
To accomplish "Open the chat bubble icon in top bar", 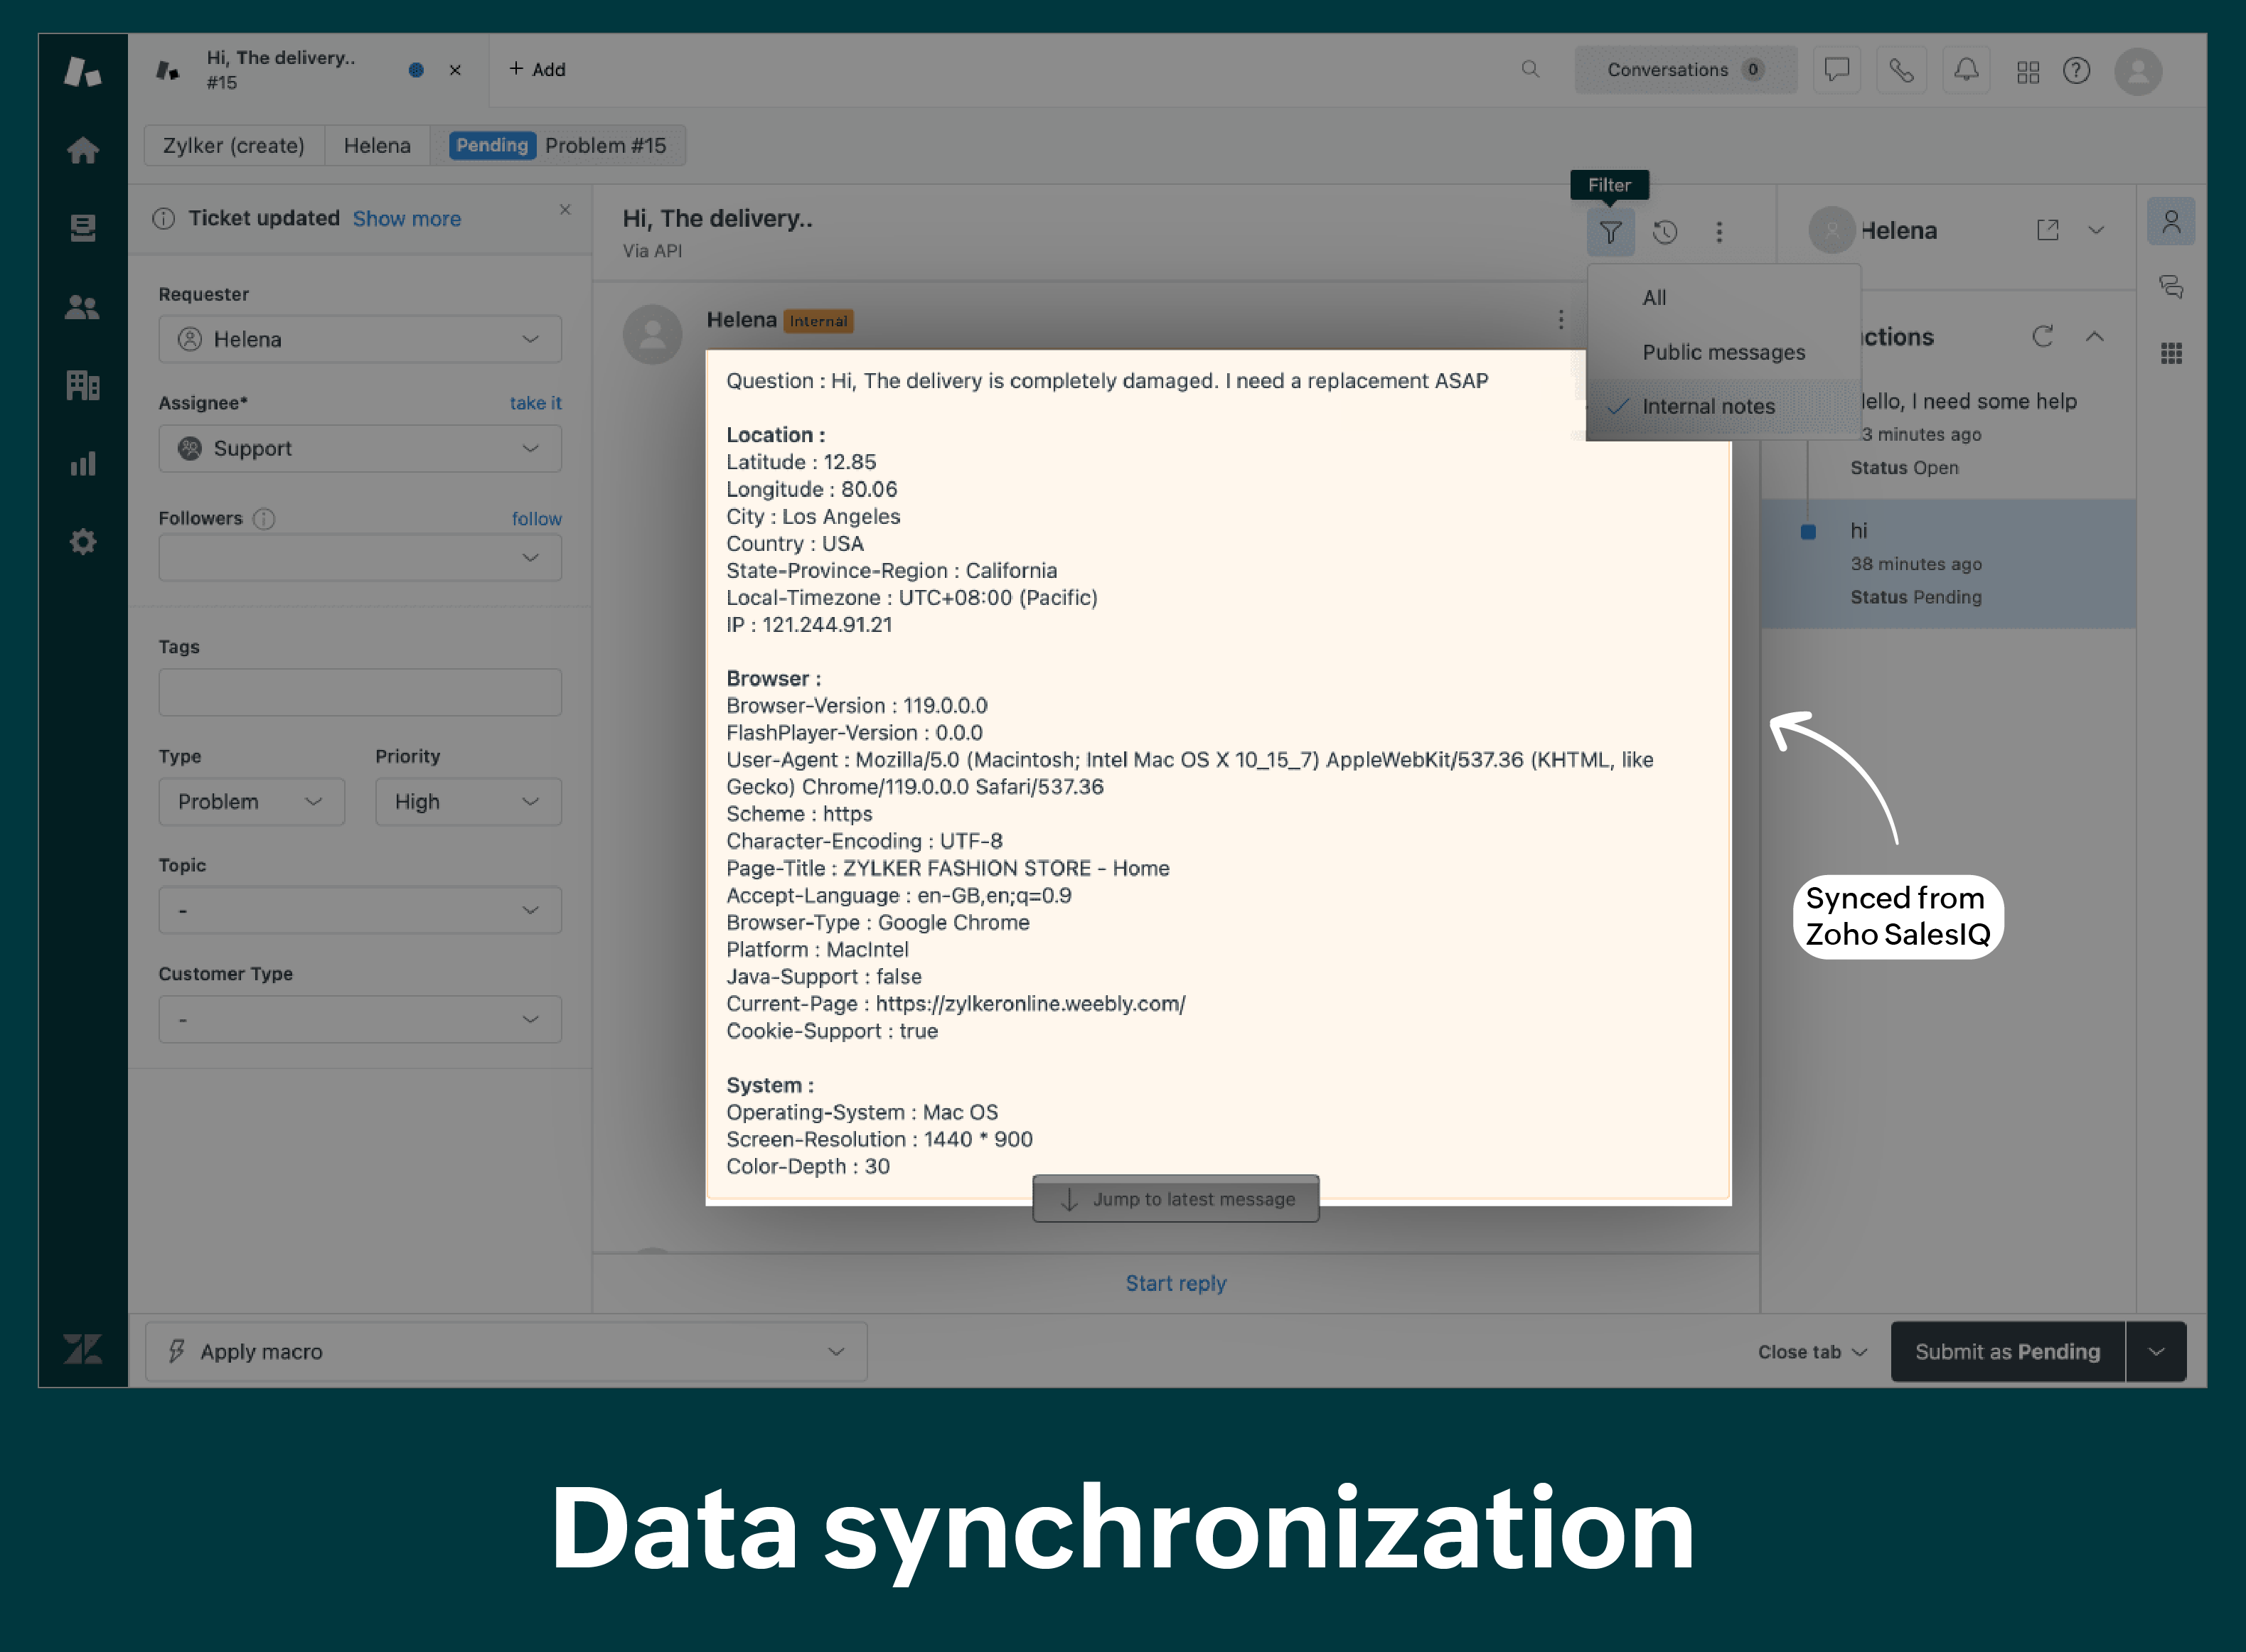I will (x=1837, y=70).
